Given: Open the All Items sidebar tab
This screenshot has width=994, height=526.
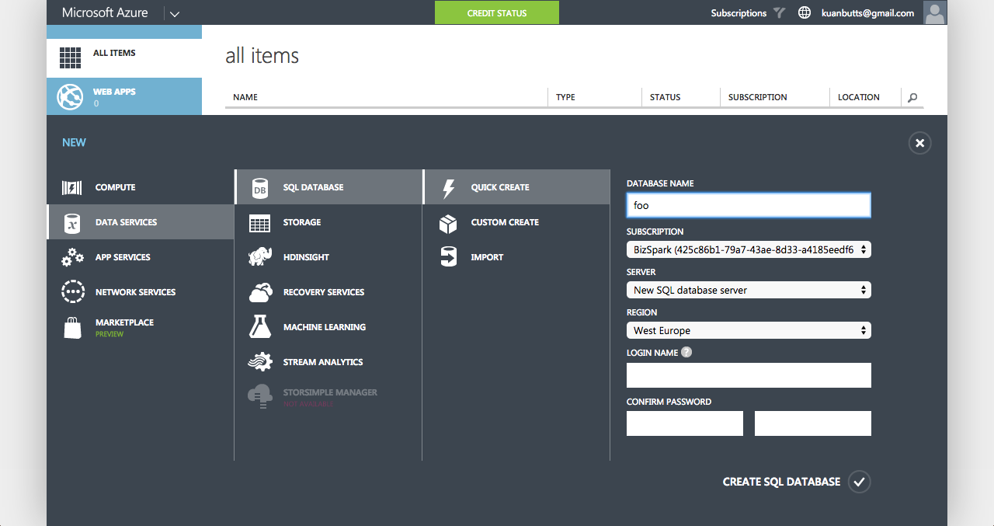Looking at the screenshot, I should (x=124, y=58).
